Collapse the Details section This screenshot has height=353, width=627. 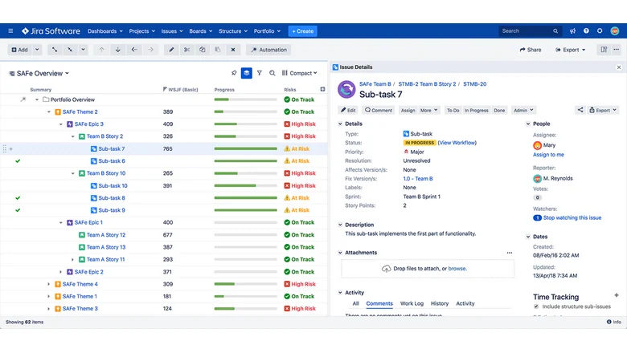click(x=340, y=124)
